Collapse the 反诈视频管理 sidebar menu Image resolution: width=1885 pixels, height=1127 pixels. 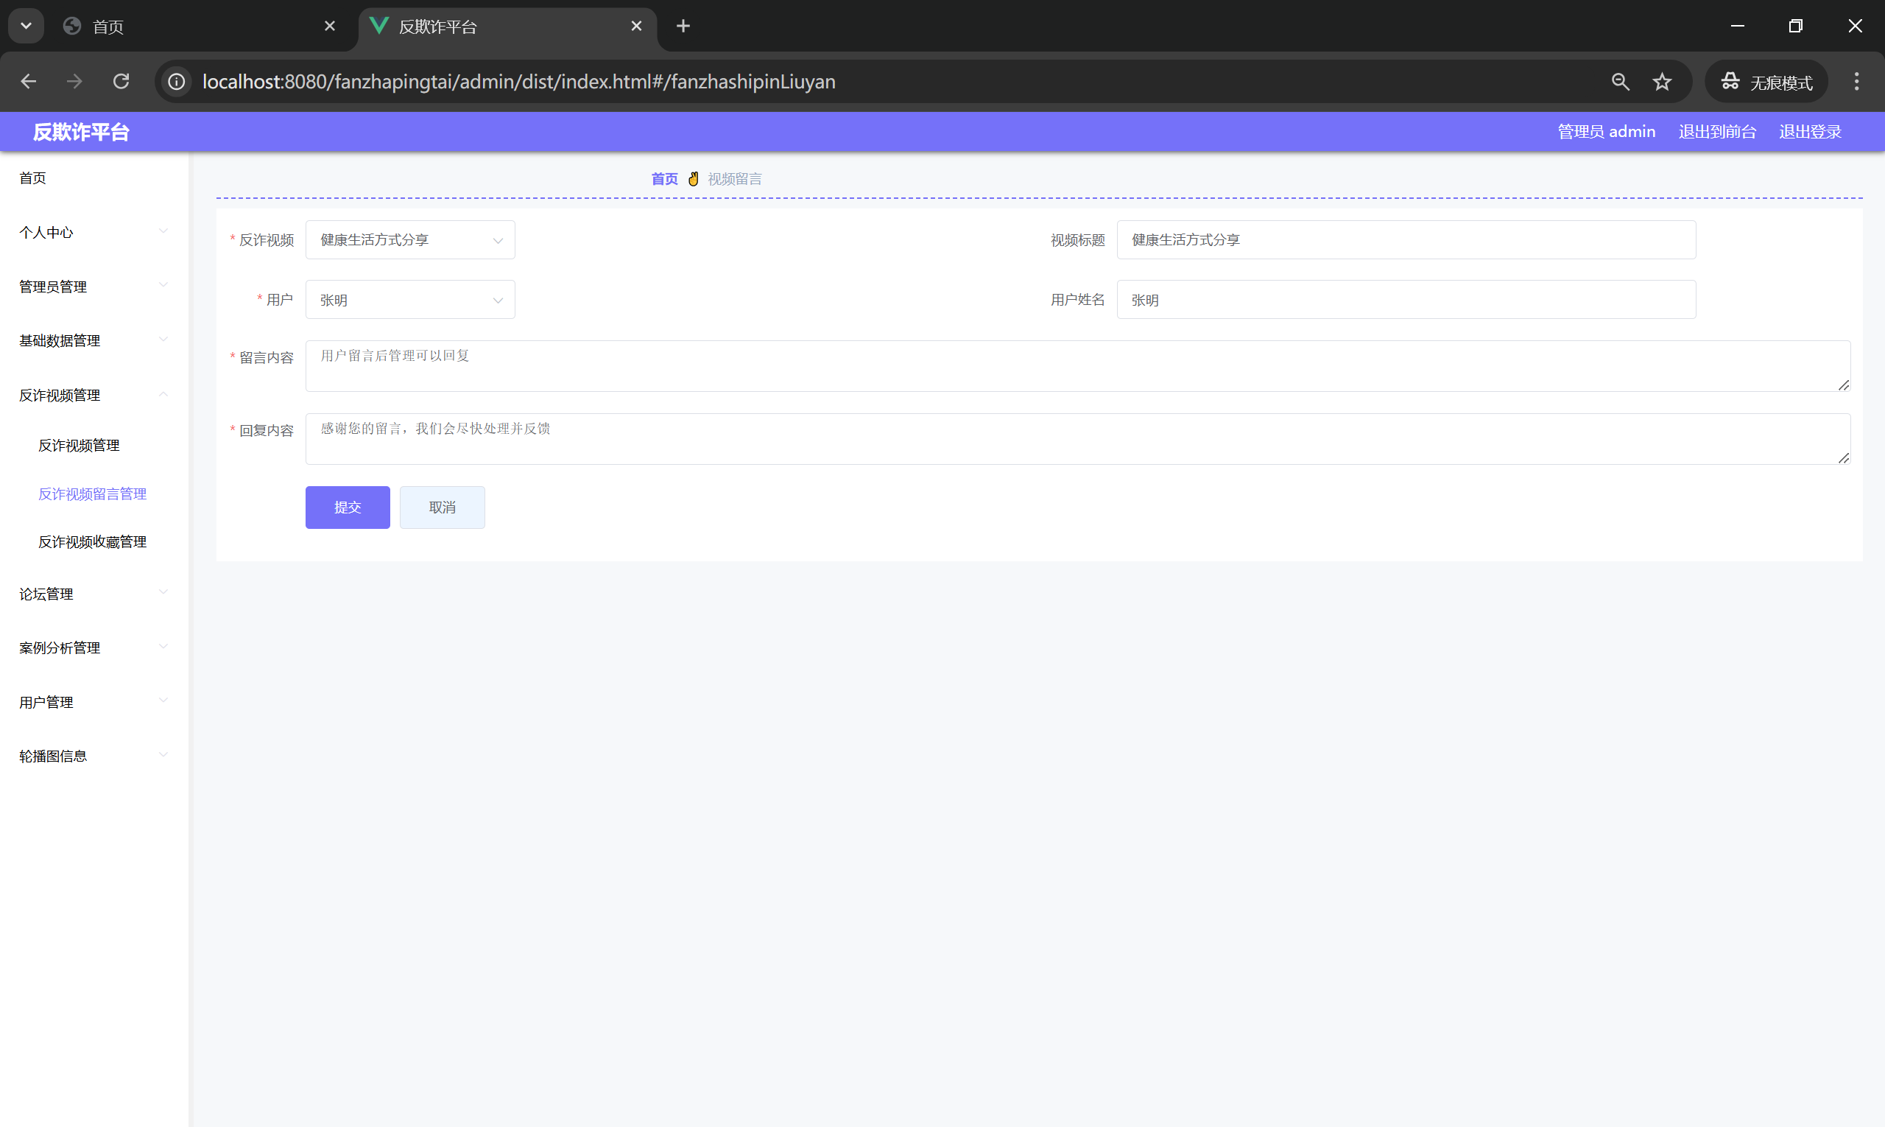pos(94,395)
